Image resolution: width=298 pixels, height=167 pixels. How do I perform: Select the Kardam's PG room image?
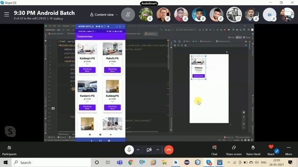tap(87, 86)
